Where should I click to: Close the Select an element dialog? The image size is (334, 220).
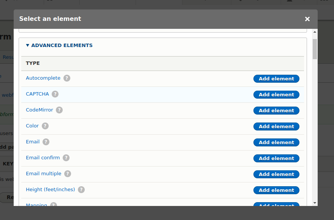(x=307, y=19)
